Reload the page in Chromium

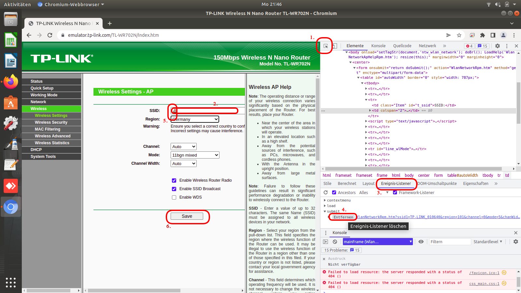(x=50, y=35)
